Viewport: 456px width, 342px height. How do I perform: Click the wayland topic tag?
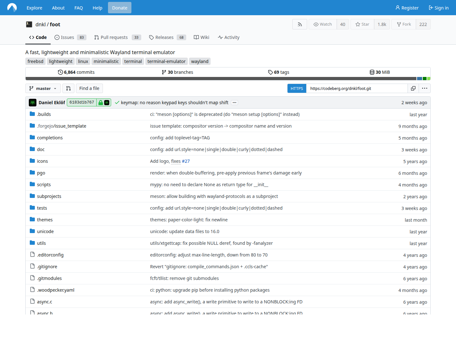click(200, 61)
